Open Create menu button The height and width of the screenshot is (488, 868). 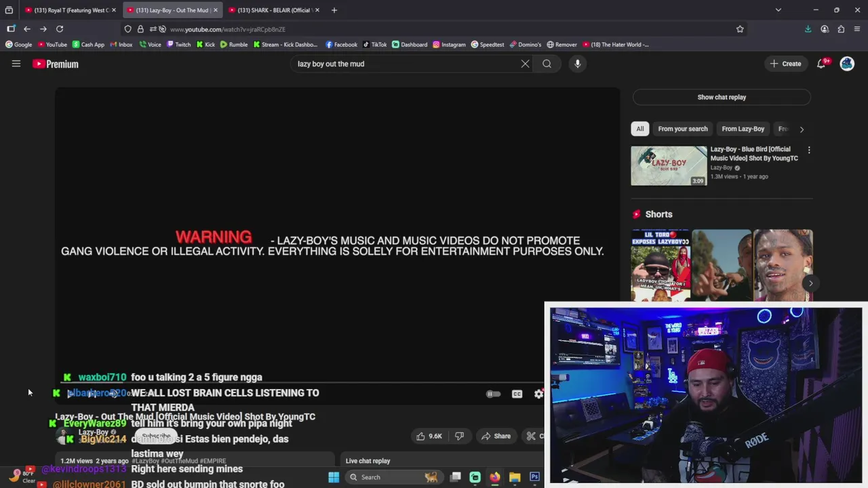coord(786,64)
